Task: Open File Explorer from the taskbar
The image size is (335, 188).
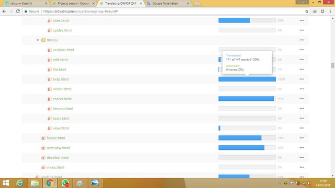Action: tap(35, 183)
